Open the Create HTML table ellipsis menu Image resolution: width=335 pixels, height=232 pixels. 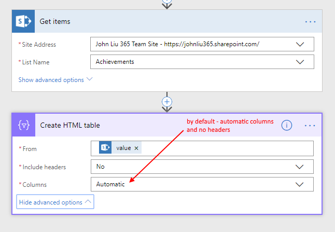coord(310,126)
